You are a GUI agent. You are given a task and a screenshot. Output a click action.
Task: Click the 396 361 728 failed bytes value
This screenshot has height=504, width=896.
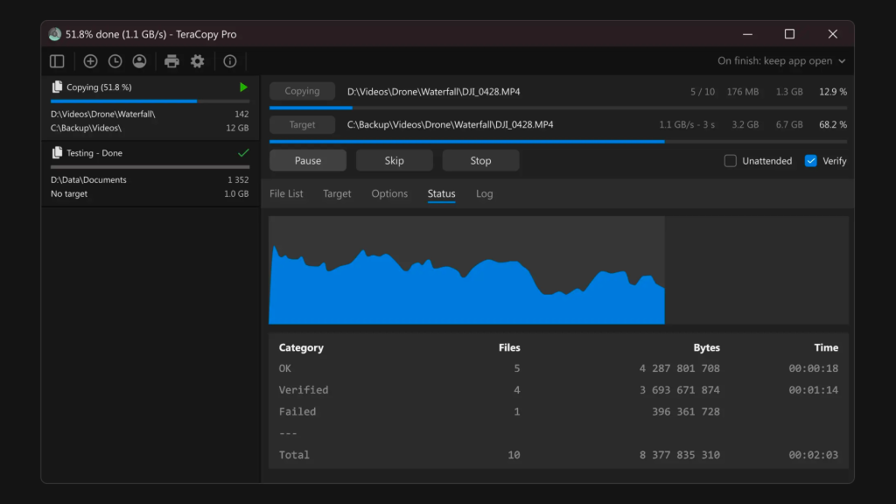tap(686, 412)
